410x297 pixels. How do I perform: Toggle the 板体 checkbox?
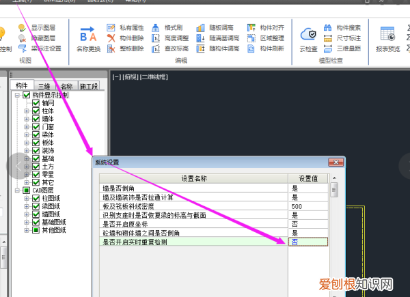[x=36, y=143]
